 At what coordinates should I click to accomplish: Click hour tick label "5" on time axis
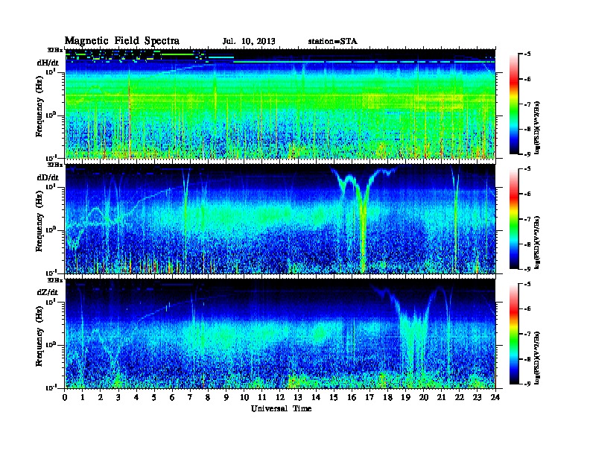click(x=154, y=398)
